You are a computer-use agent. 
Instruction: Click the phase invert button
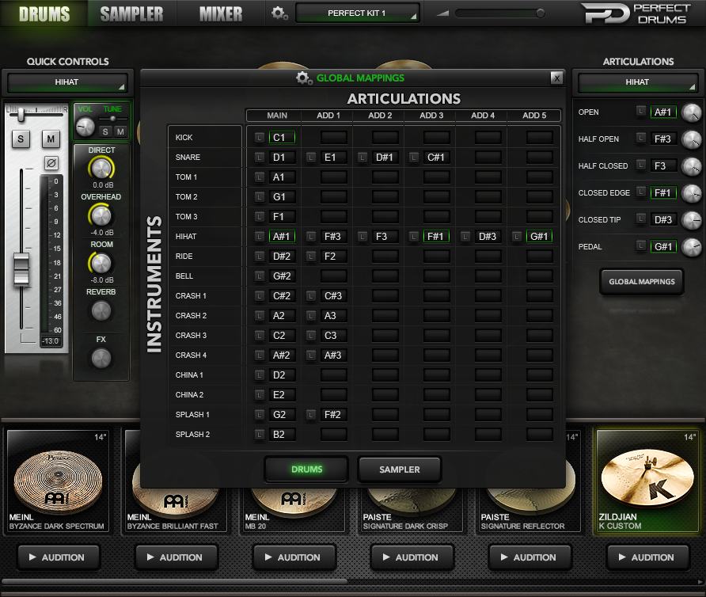coord(51,163)
